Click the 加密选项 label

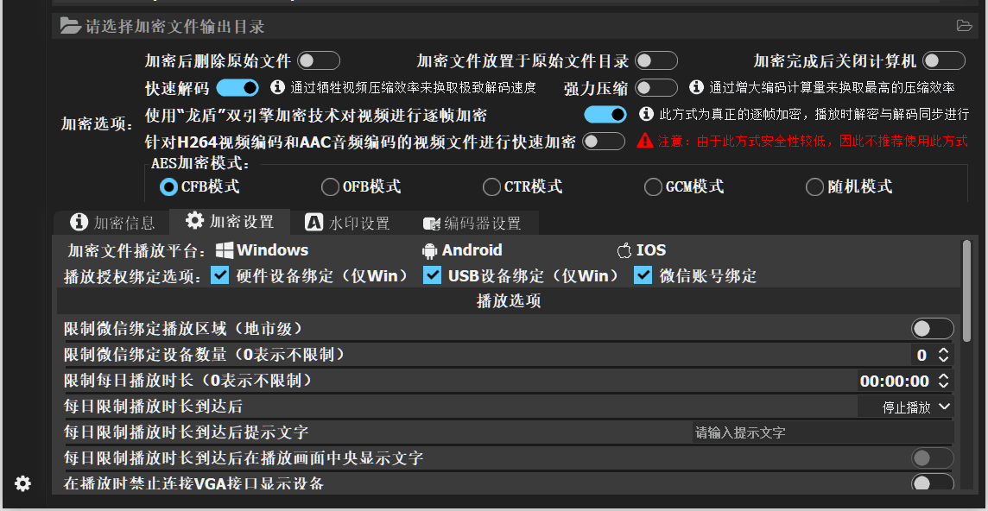(x=97, y=123)
